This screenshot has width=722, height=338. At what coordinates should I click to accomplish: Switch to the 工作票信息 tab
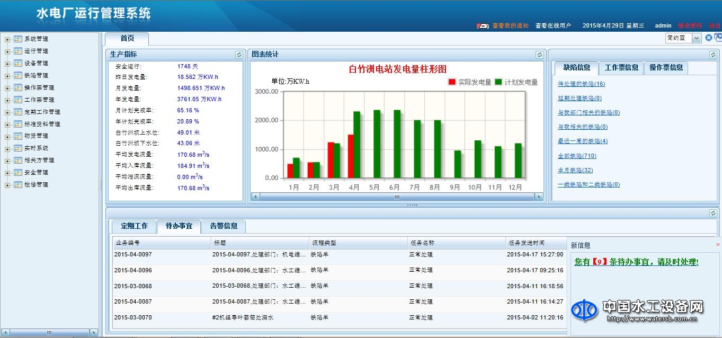point(621,68)
